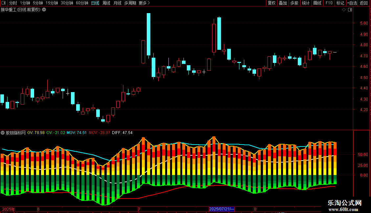Select the 60分钟 period tab

pyautogui.click(x=82, y=3)
